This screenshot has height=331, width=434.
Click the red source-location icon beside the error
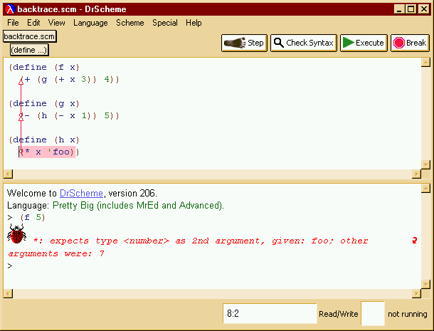tap(414, 241)
